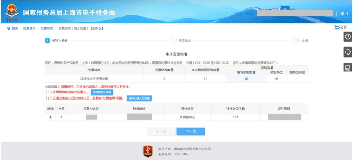Click the 填写领取数量 input field showing 10
The width and height of the screenshot is (353, 161).
pyautogui.click(x=246, y=79)
